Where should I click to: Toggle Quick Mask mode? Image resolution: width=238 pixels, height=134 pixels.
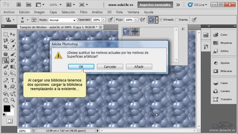[x=9, y=121]
